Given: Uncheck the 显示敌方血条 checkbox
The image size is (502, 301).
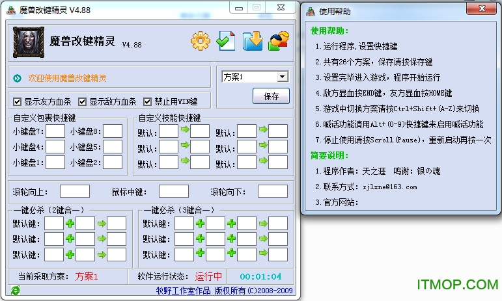Looking at the screenshot, I should pos(83,102).
